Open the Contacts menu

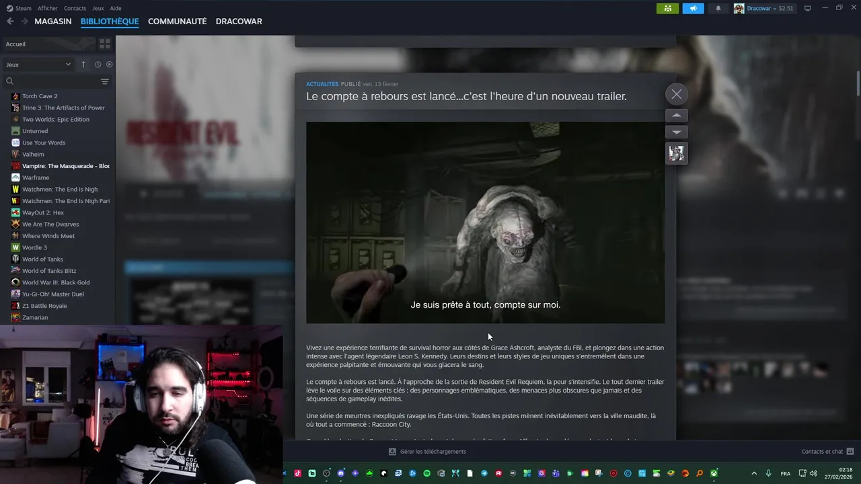point(75,8)
